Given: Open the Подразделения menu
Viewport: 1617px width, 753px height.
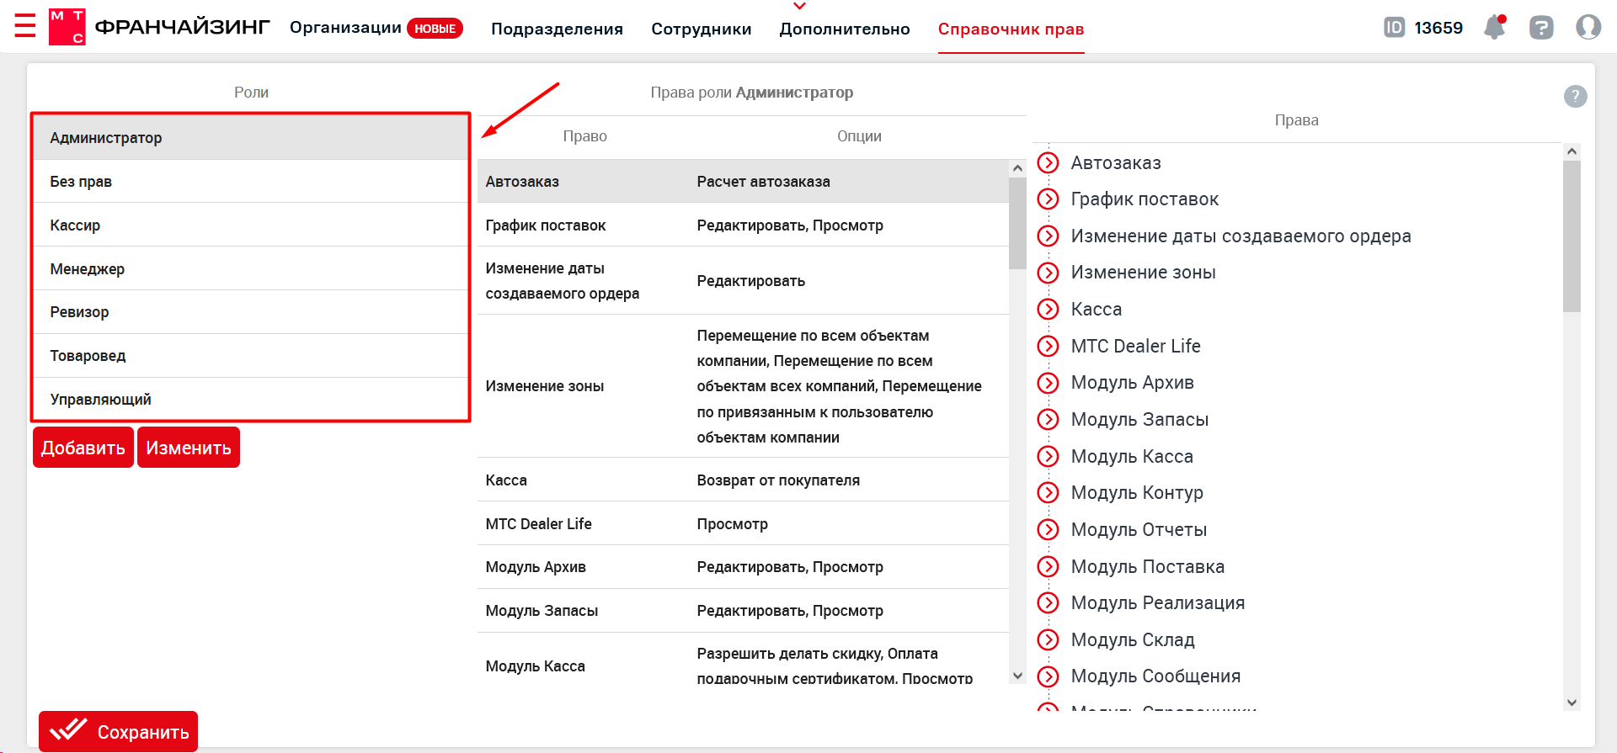Looking at the screenshot, I should coord(557,29).
